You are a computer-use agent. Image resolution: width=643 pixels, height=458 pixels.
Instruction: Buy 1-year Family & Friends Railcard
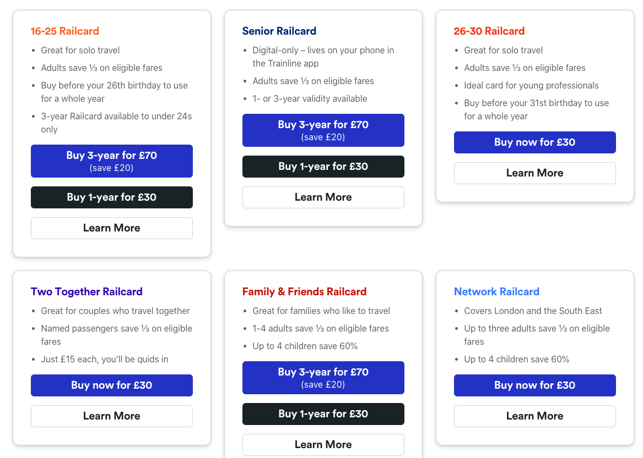click(323, 414)
